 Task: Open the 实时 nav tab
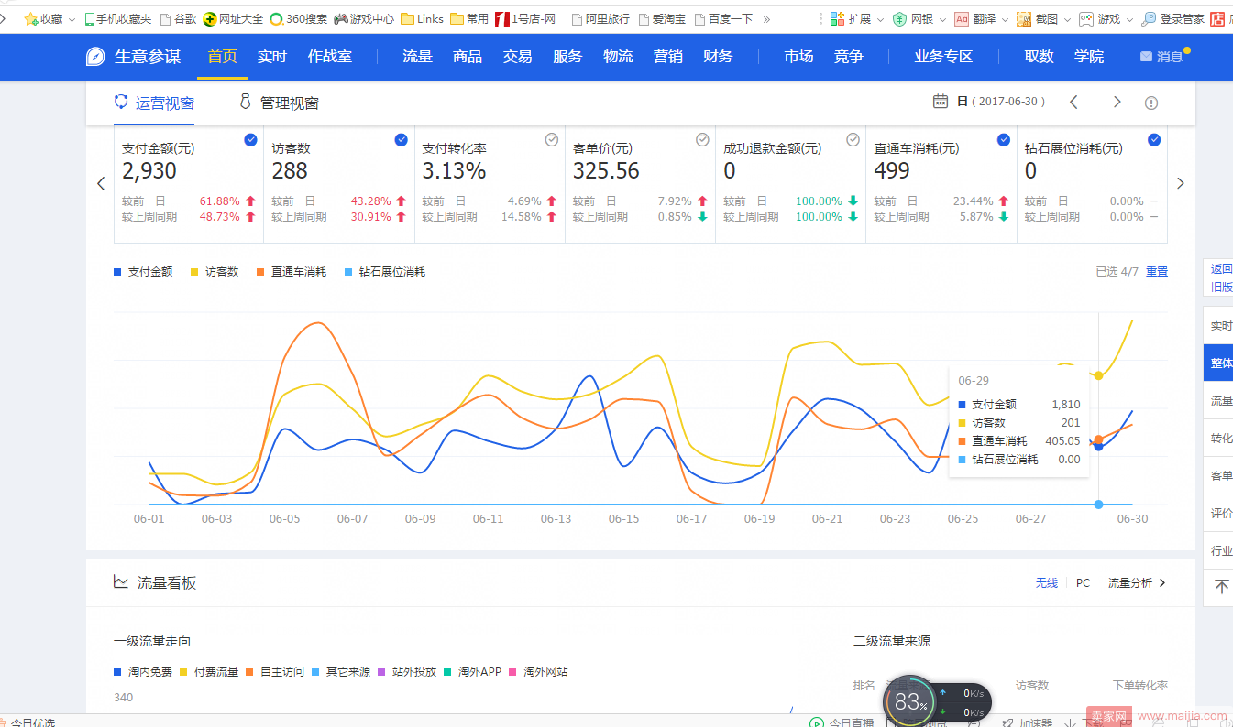click(272, 57)
